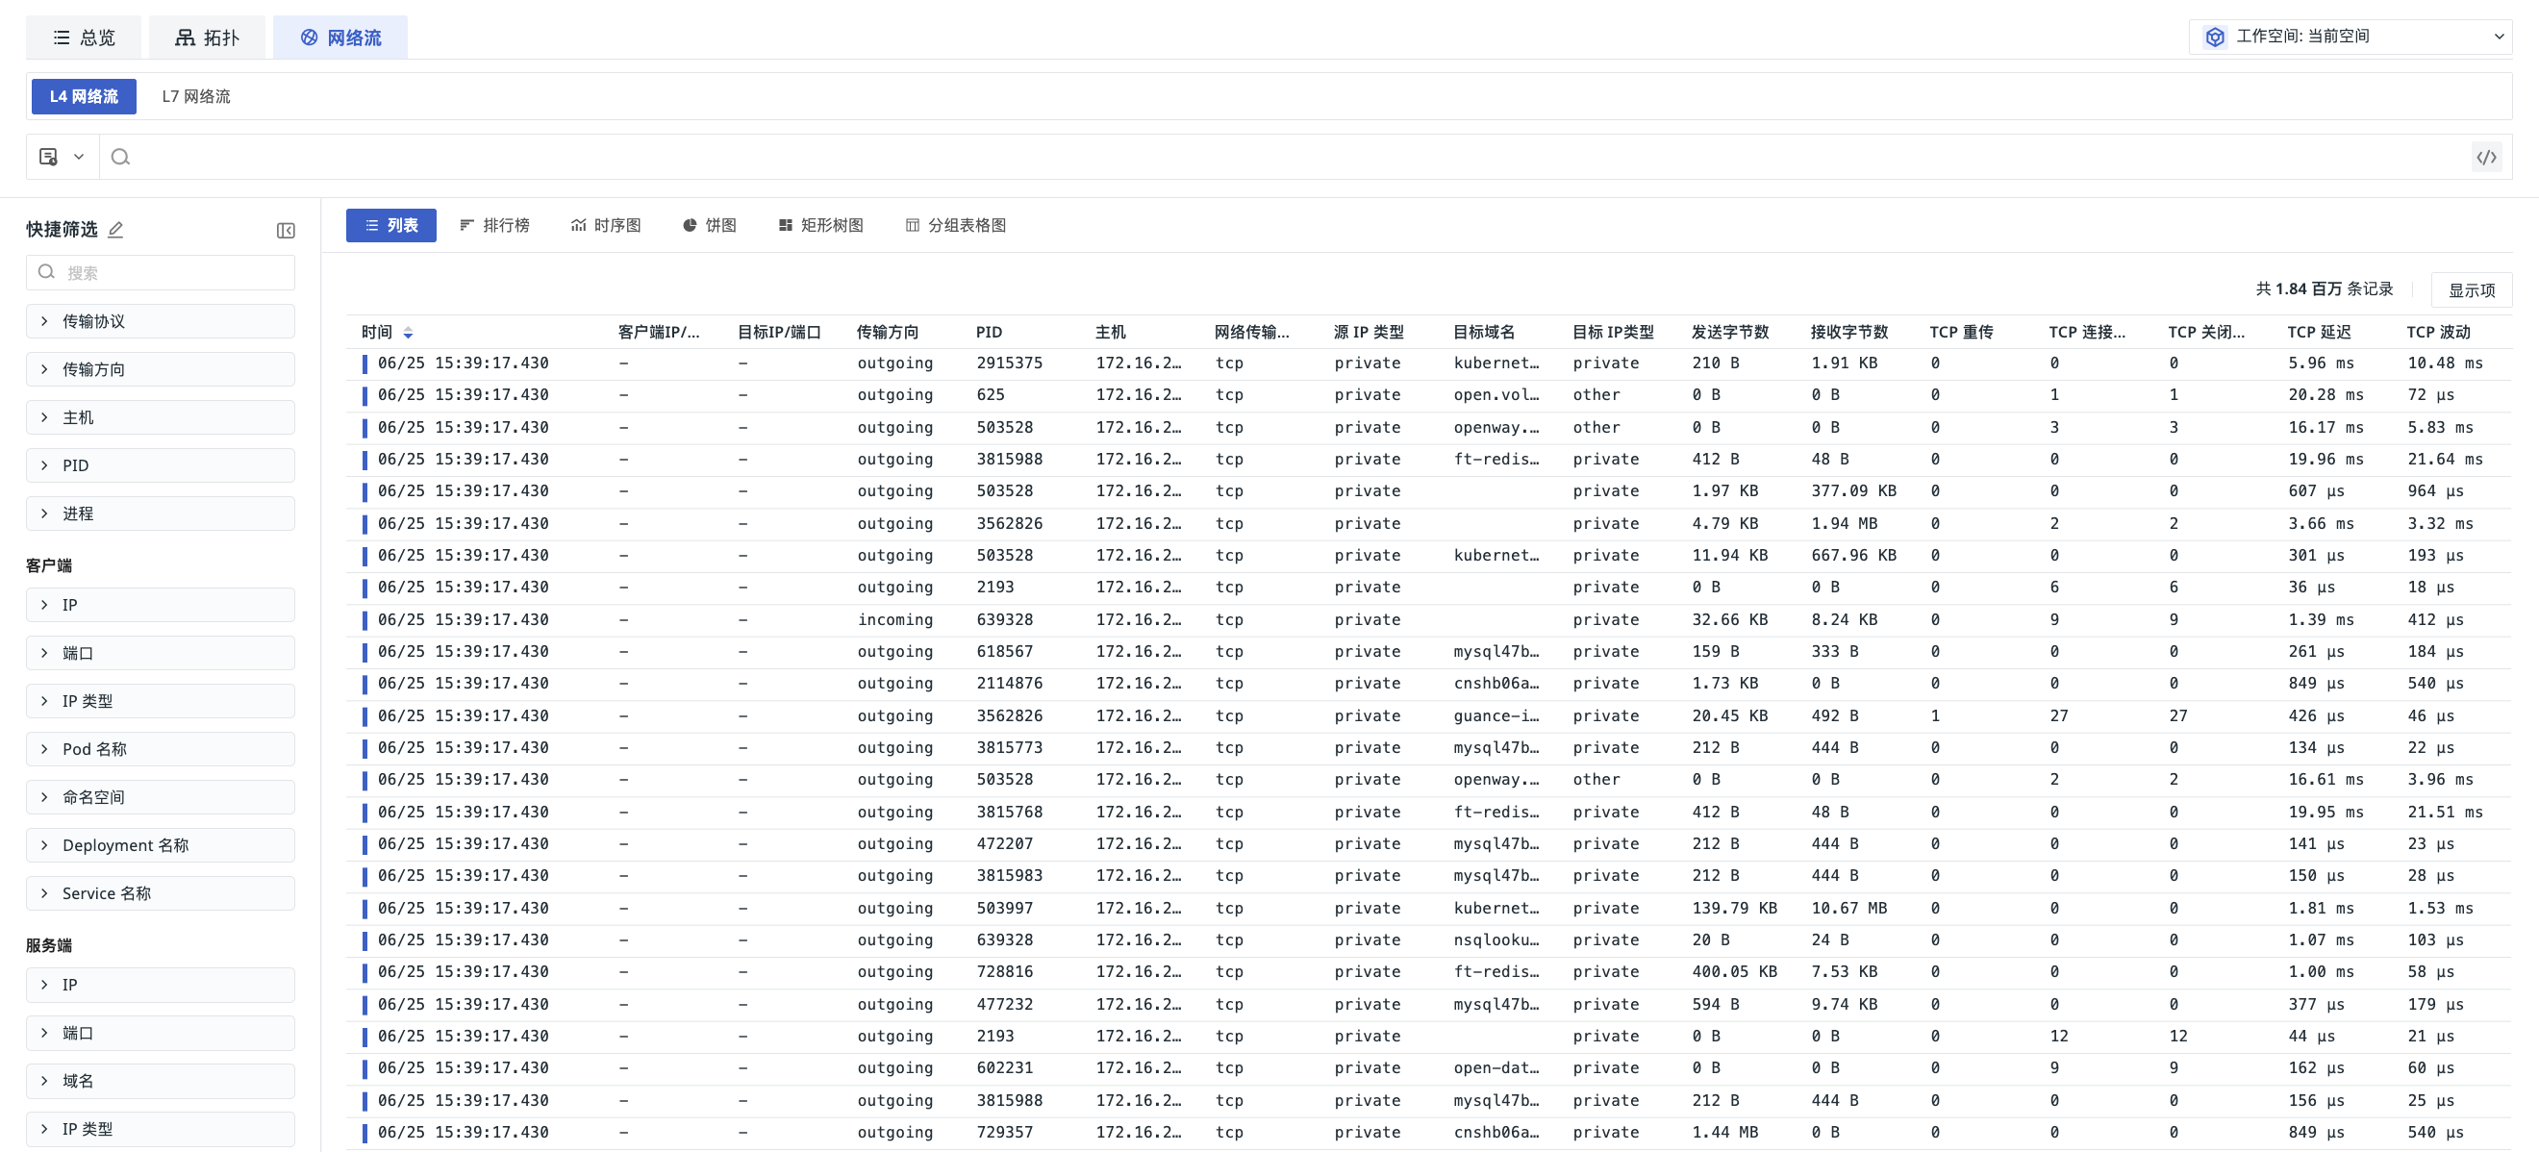This screenshot has height=1152, width=2539.
Task: Click the PID 477232 cell
Action: pos(1004,1004)
